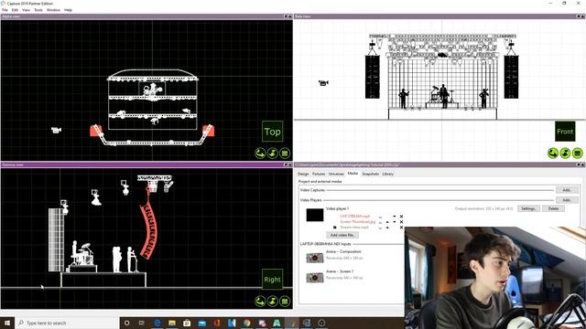Click Arena - Screen 1 input label
The image size is (586, 329).
[x=340, y=271]
